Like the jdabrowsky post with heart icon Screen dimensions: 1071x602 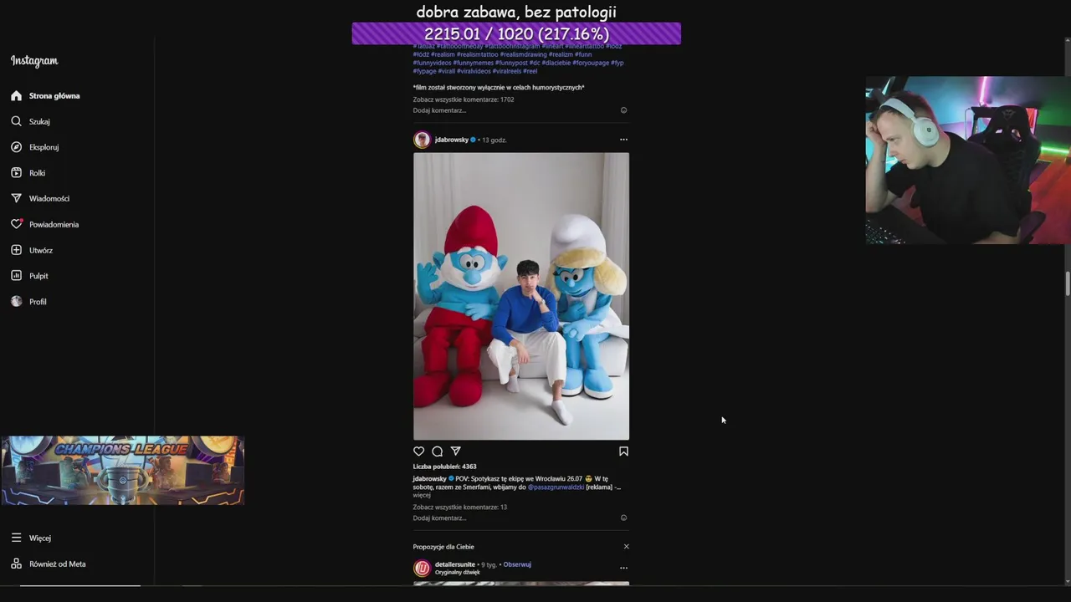coord(419,451)
